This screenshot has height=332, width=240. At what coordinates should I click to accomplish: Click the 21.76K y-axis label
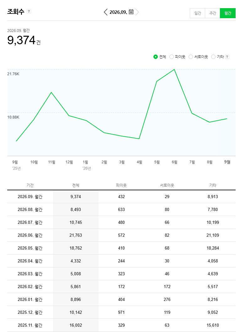coord(13,74)
